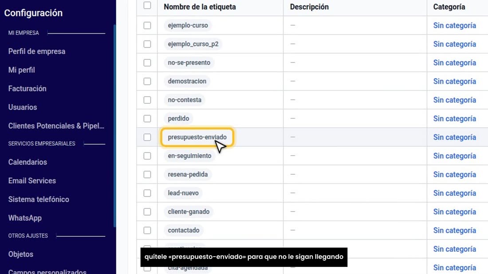Open Sin categoría link for no-contesta
The width and height of the screenshot is (488, 274).
(455, 100)
